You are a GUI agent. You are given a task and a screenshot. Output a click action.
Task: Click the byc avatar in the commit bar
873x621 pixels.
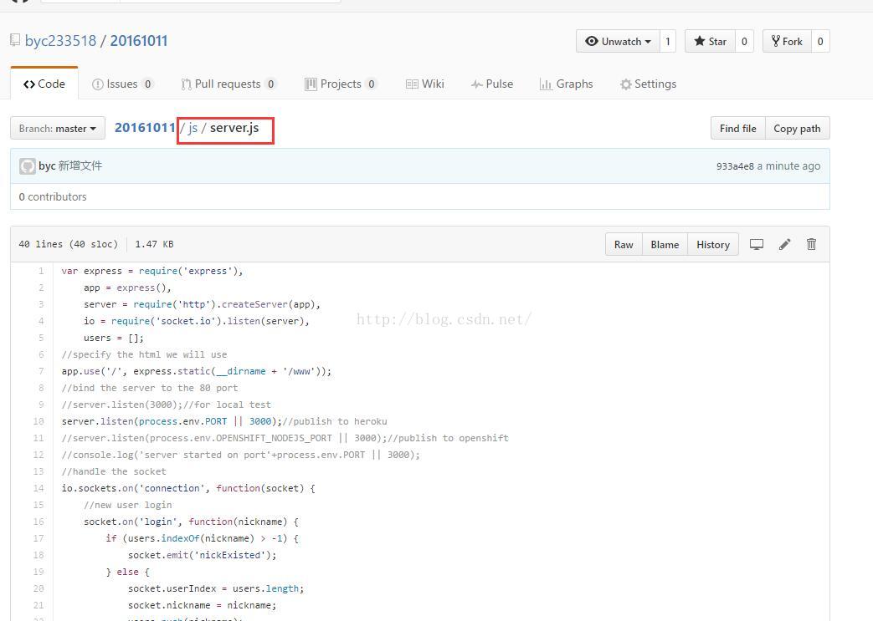[x=27, y=165]
